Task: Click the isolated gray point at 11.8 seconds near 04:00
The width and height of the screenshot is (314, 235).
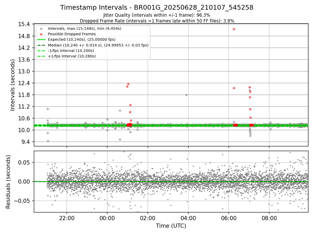Action: pyautogui.click(x=186, y=95)
